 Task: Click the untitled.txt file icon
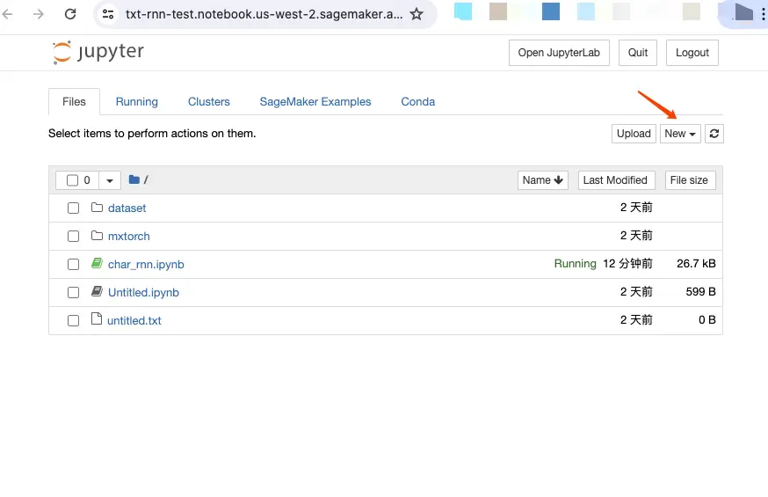click(98, 320)
